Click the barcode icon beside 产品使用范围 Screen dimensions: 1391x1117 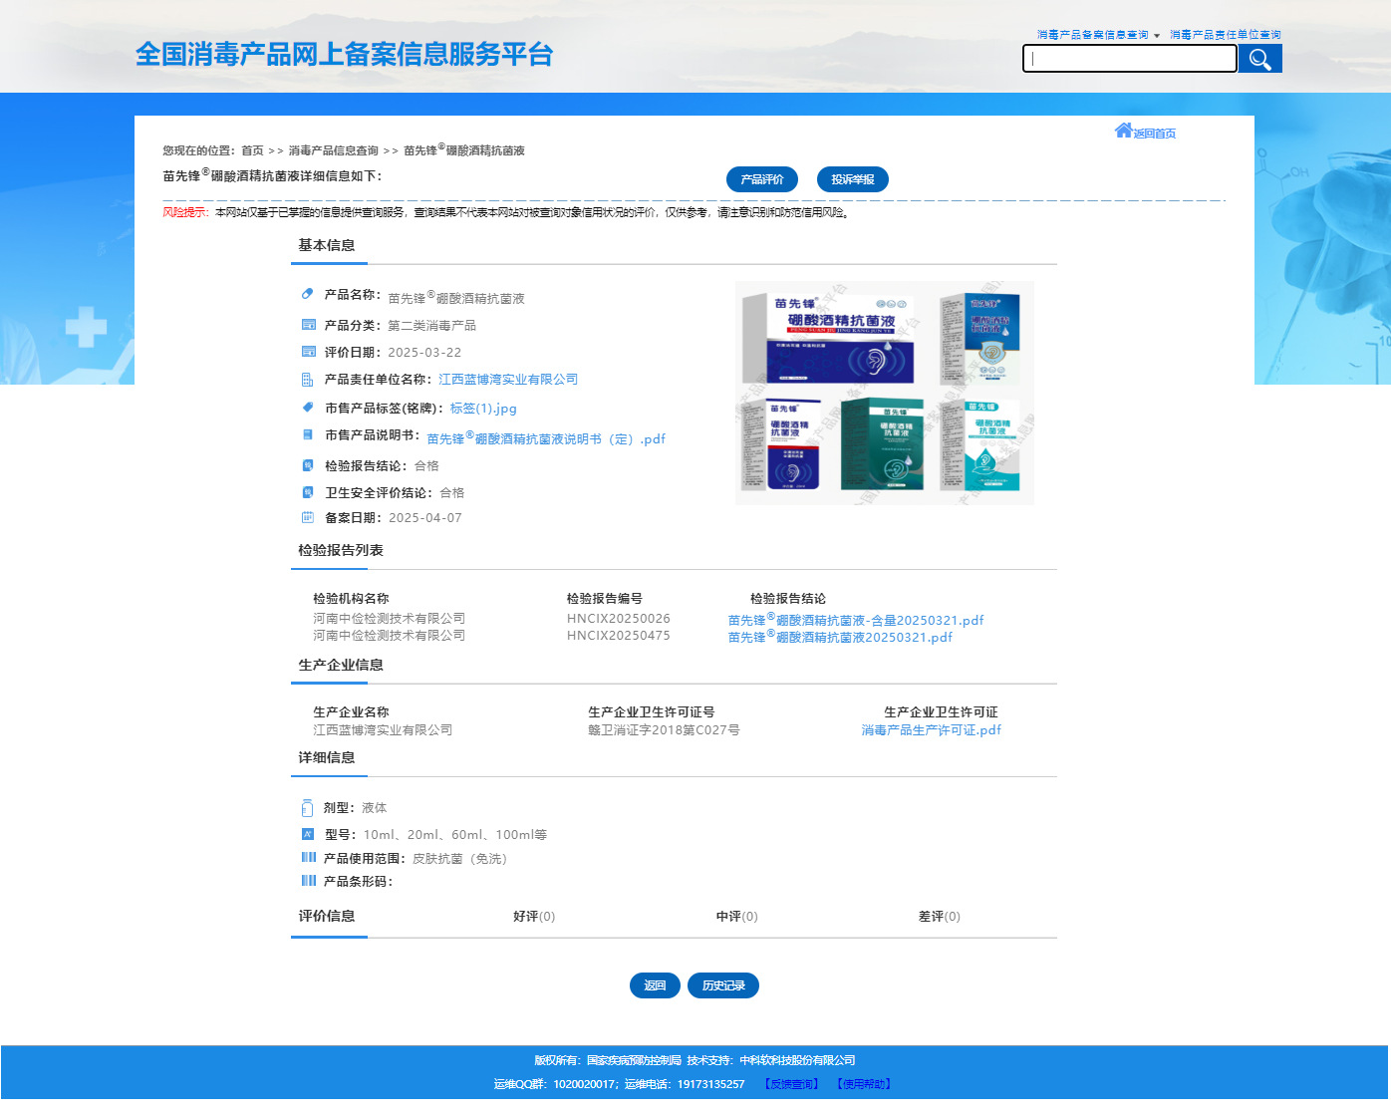pos(309,858)
